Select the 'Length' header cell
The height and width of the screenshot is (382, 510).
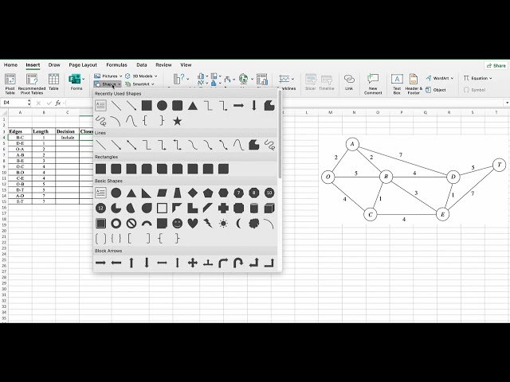tap(44, 131)
